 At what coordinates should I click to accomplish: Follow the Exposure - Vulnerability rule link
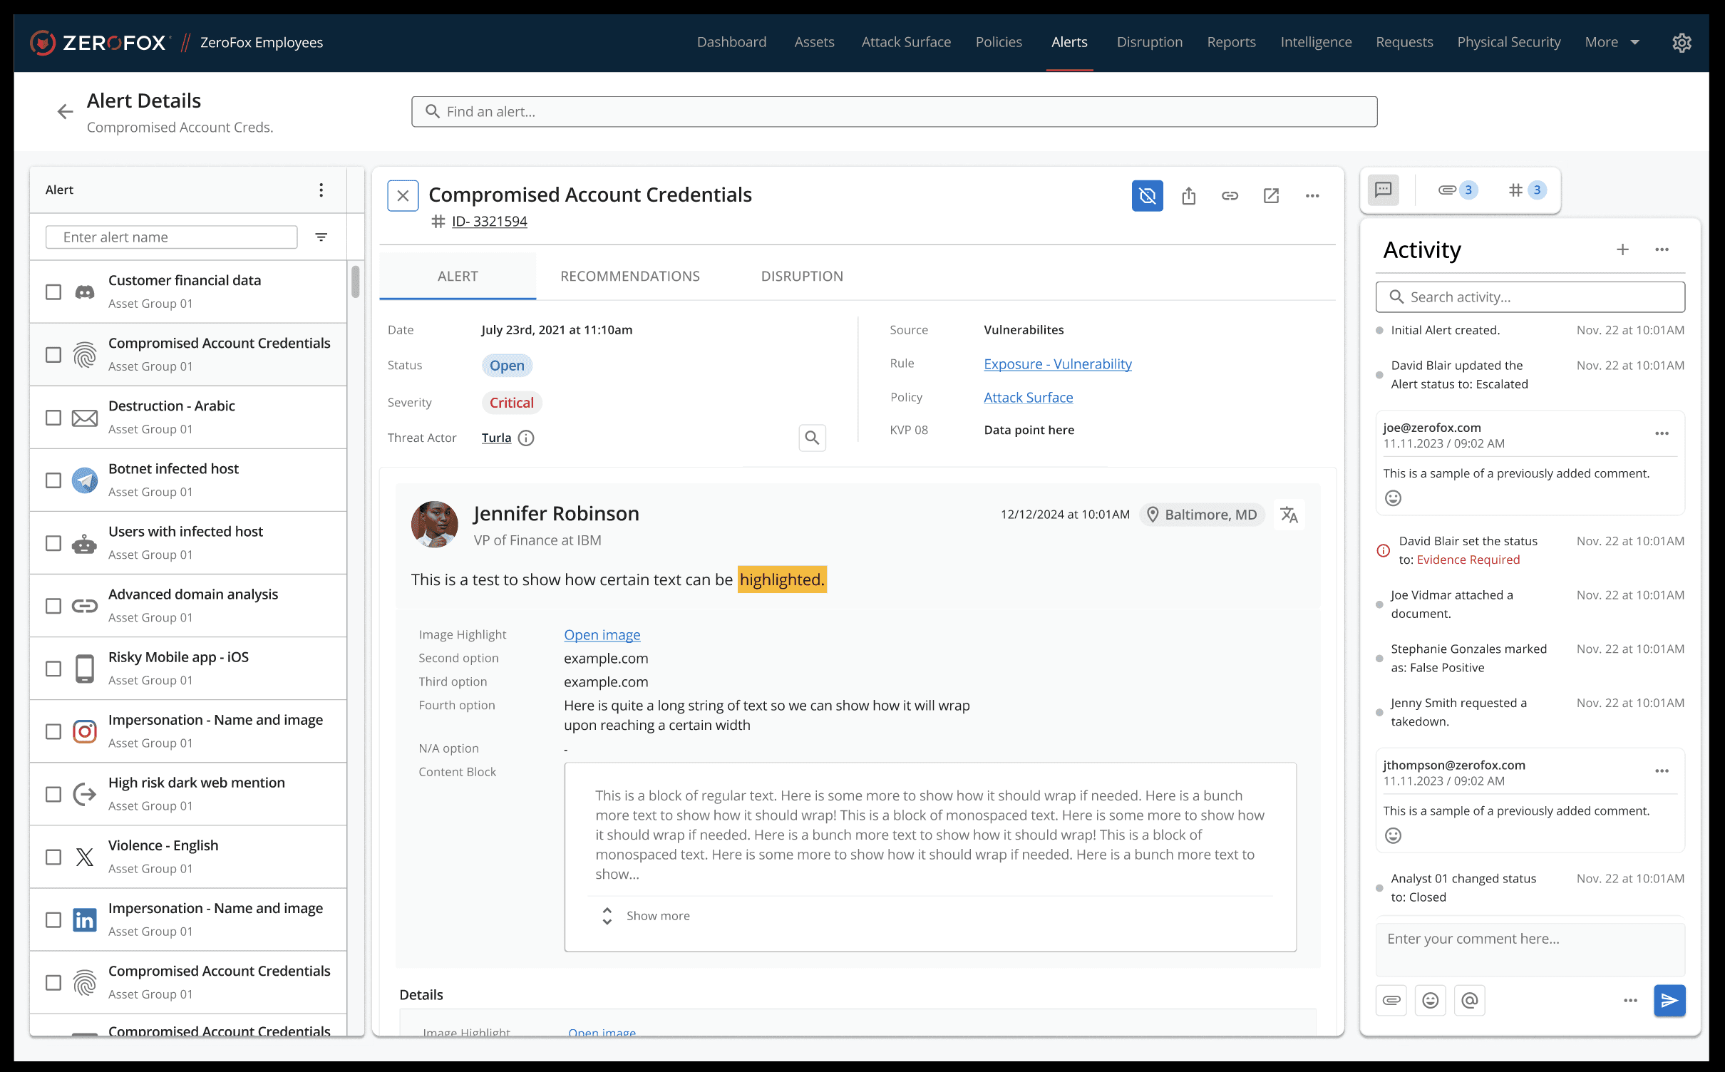(1057, 364)
